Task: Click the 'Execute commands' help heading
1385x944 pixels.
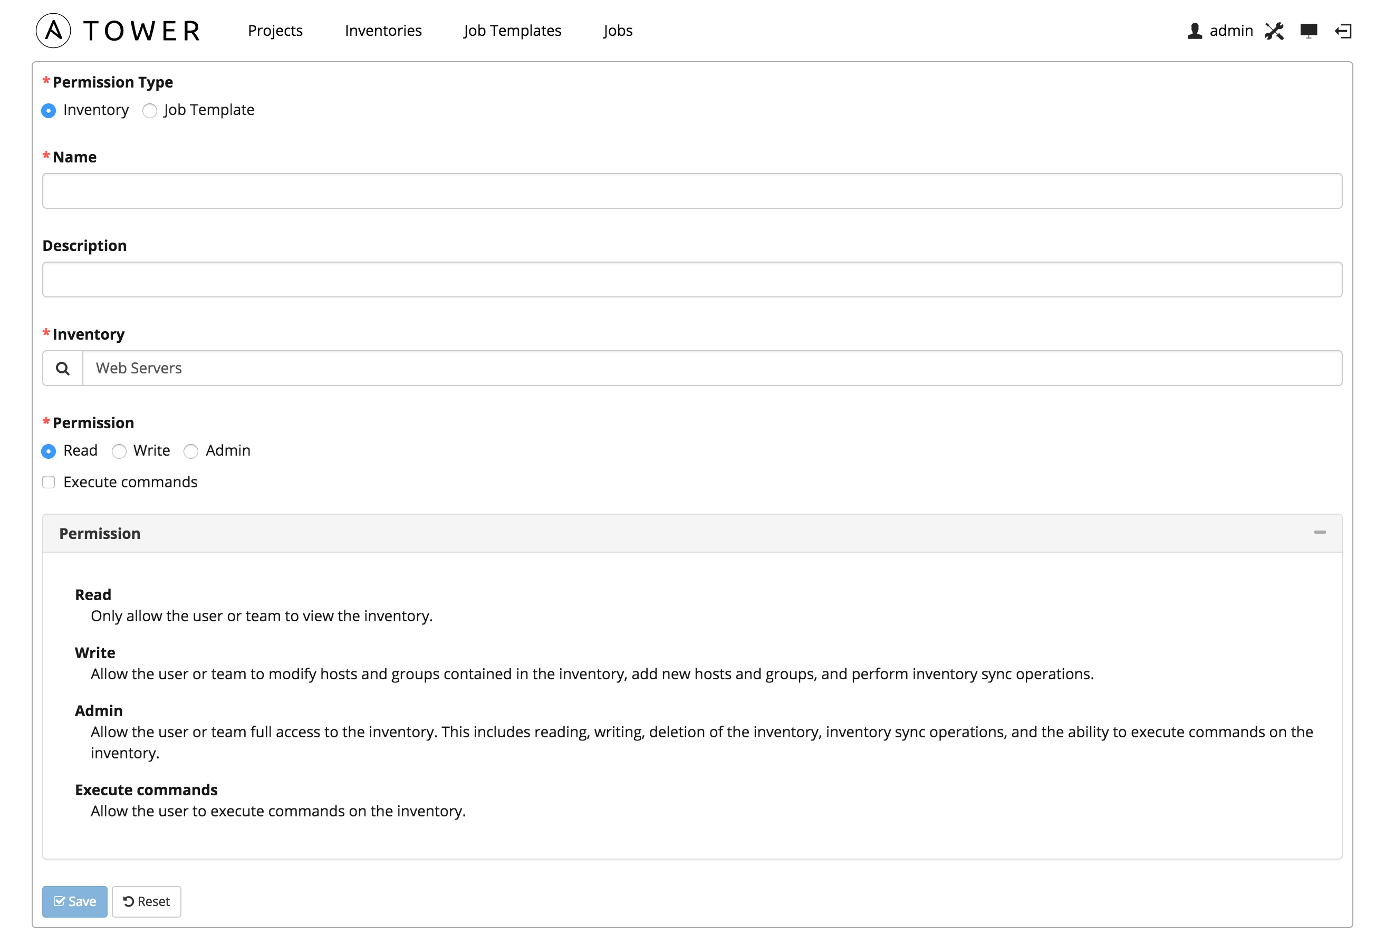Action: tap(147, 790)
